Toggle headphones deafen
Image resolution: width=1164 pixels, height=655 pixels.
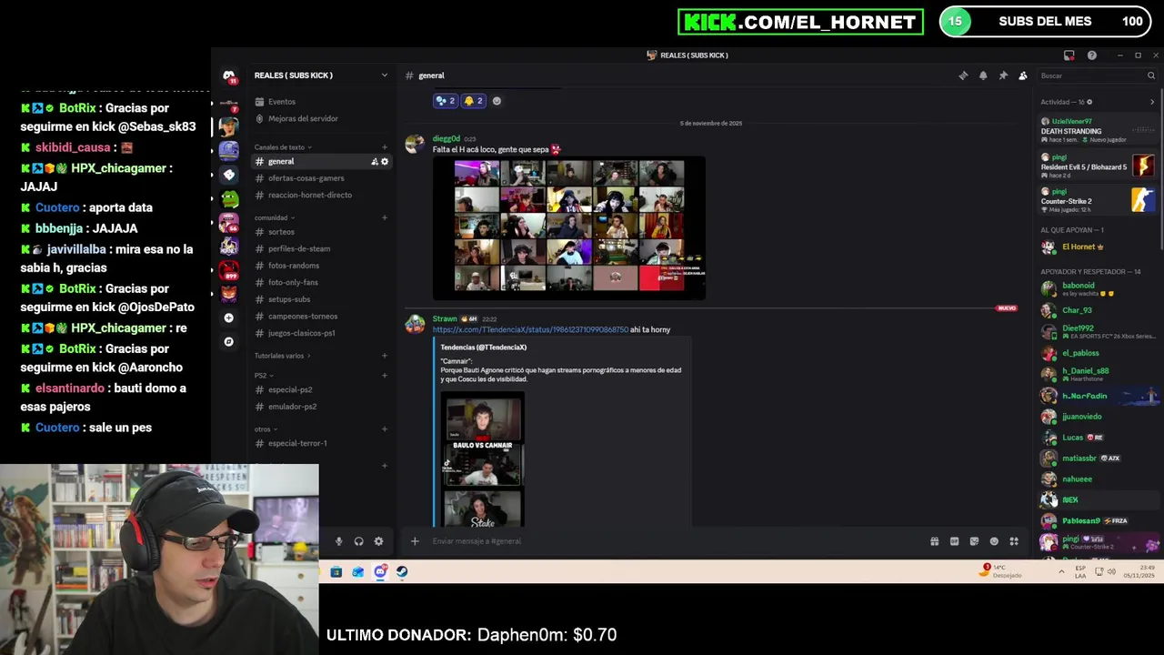coord(358,541)
